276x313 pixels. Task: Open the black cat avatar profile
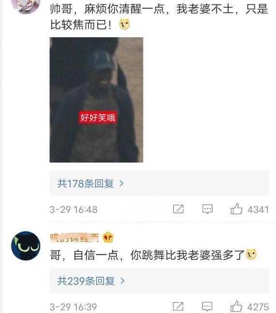(26, 246)
